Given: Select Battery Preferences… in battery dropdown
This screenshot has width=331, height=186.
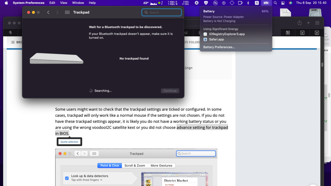Looking at the screenshot, I should 219,47.
